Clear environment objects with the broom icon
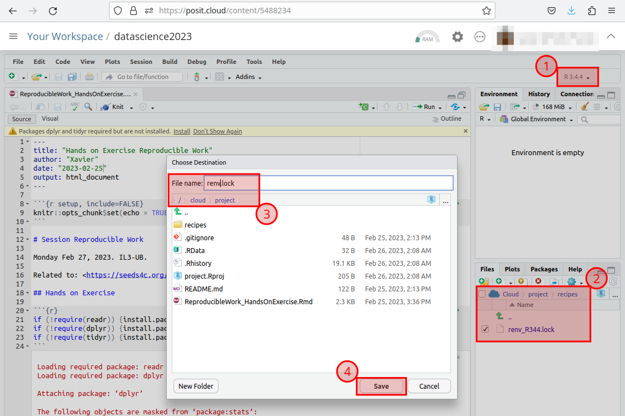625x416 pixels. coord(585,106)
